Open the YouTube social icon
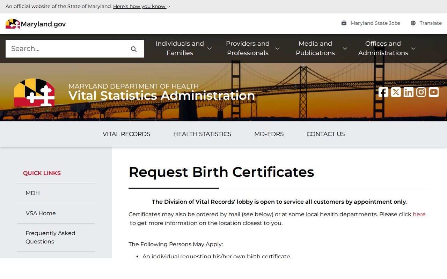Image resolution: width=447 pixels, height=279 pixels. pyautogui.click(x=434, y=92)
